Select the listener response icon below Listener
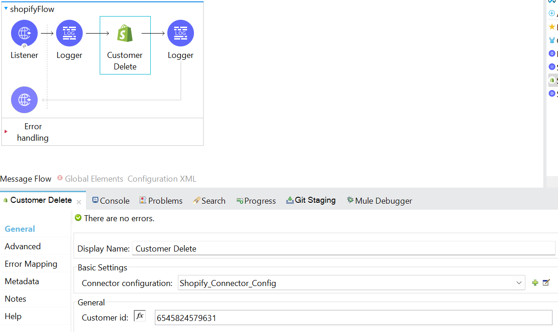 point(24,100)
